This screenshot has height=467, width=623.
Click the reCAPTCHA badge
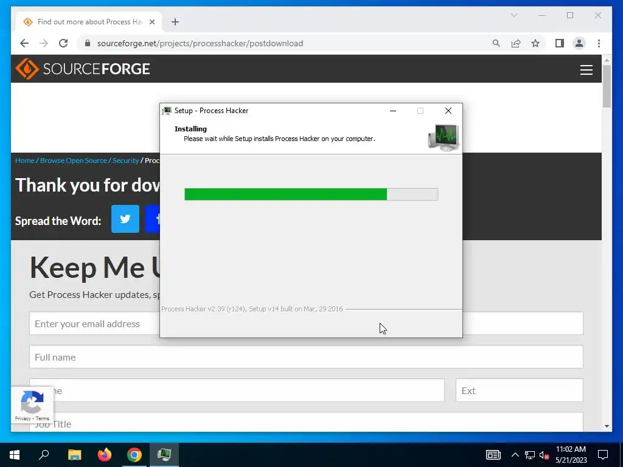pos(32,404)
